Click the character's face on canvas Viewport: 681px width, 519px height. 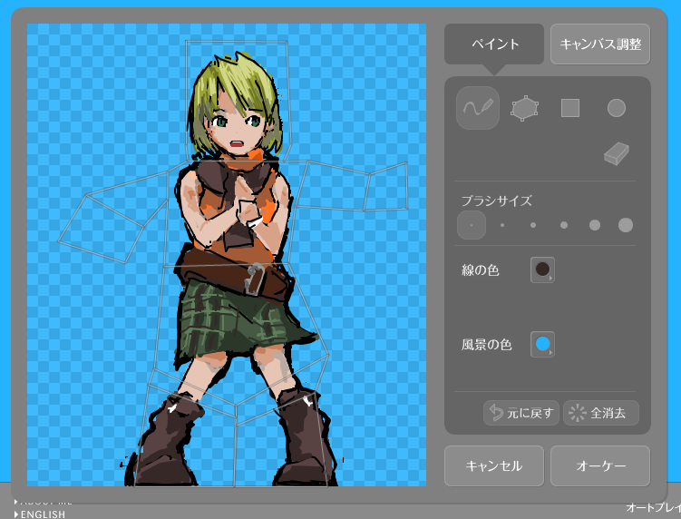coord(238,125)
